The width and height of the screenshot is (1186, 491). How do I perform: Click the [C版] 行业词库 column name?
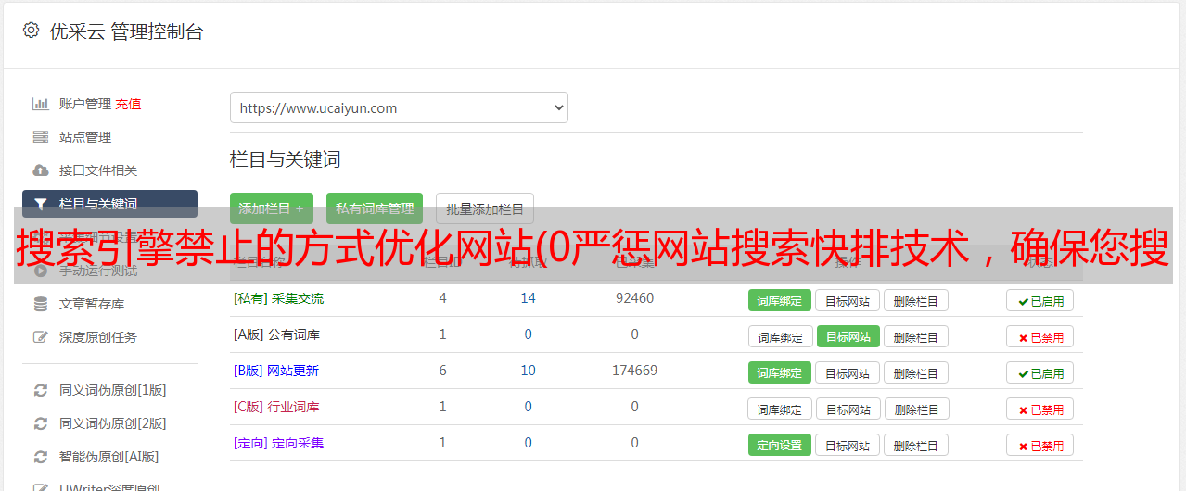pos(276,407)
